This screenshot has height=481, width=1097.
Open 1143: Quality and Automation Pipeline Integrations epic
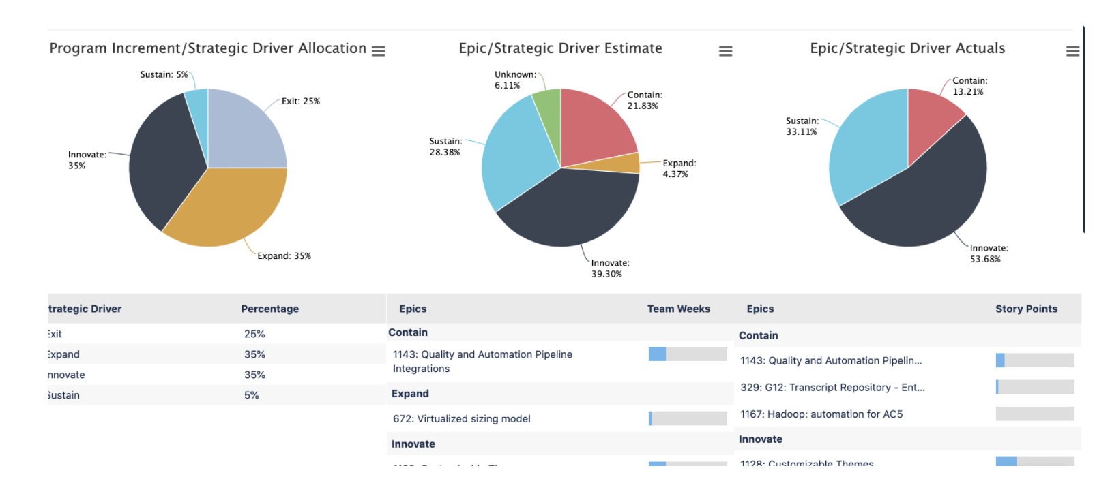click(482, 361)
